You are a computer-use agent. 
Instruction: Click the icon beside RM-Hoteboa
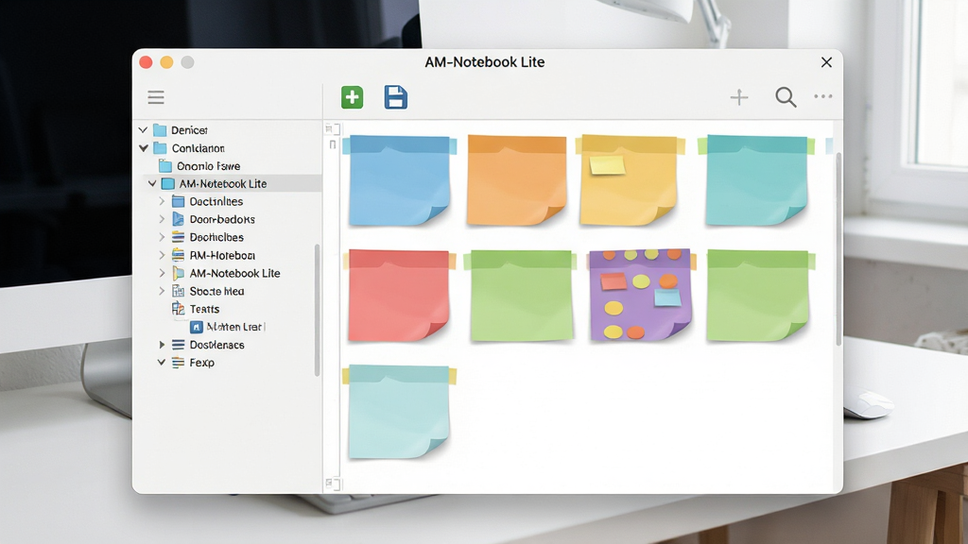click(179, 255)
